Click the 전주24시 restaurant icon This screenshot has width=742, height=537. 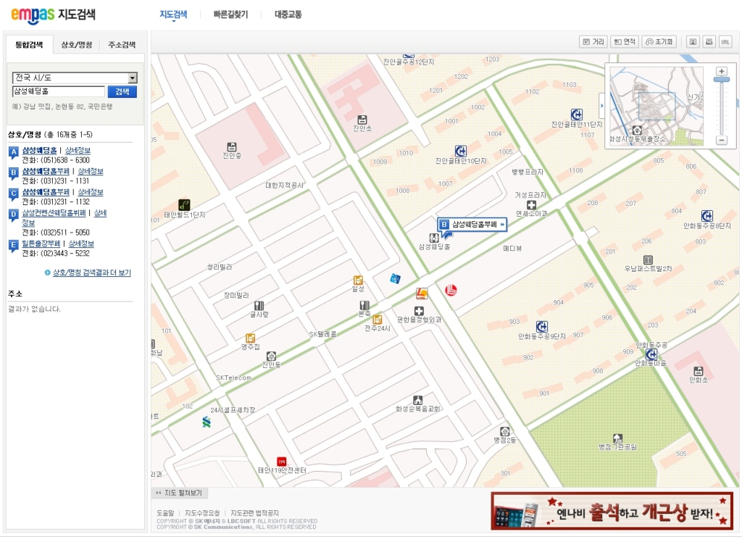(377, 320)
